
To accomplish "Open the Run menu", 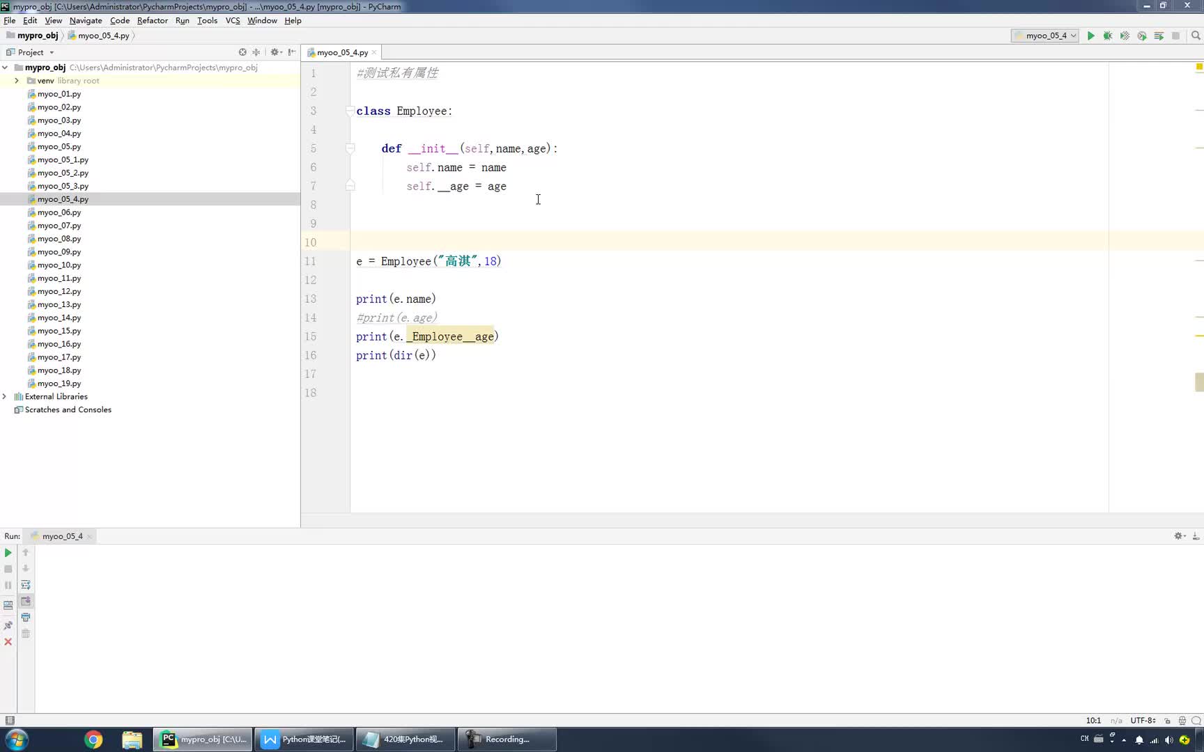I will coord(182,20).
